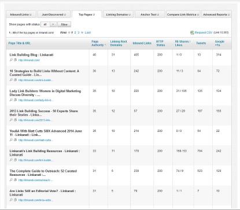Click magnifier icon under Complete Guide to Outreach
The image size is (240, 210).
[x=11, y=180]
